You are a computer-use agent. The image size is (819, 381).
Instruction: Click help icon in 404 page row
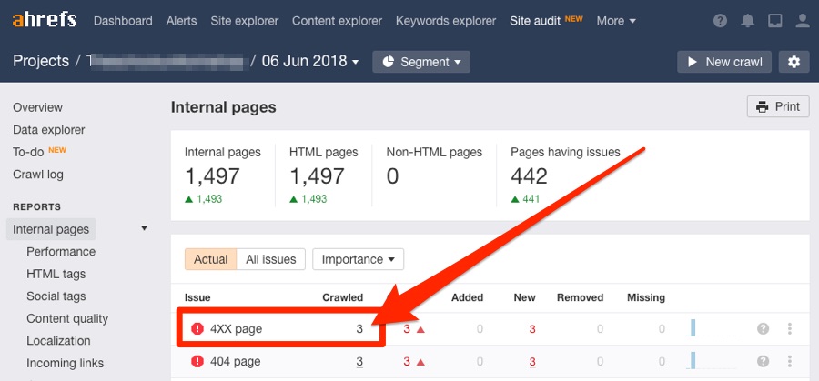(764, 361)
